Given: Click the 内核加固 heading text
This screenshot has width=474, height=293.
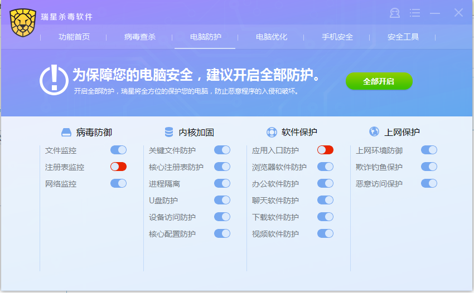Looking at the screenshot, I should point(196,133).
